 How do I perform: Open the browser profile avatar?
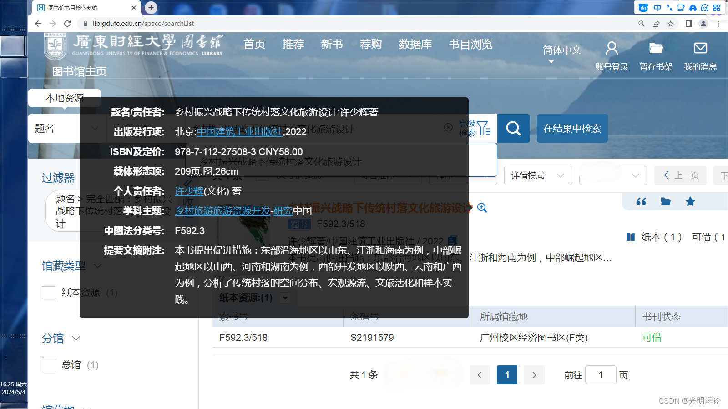703,24
